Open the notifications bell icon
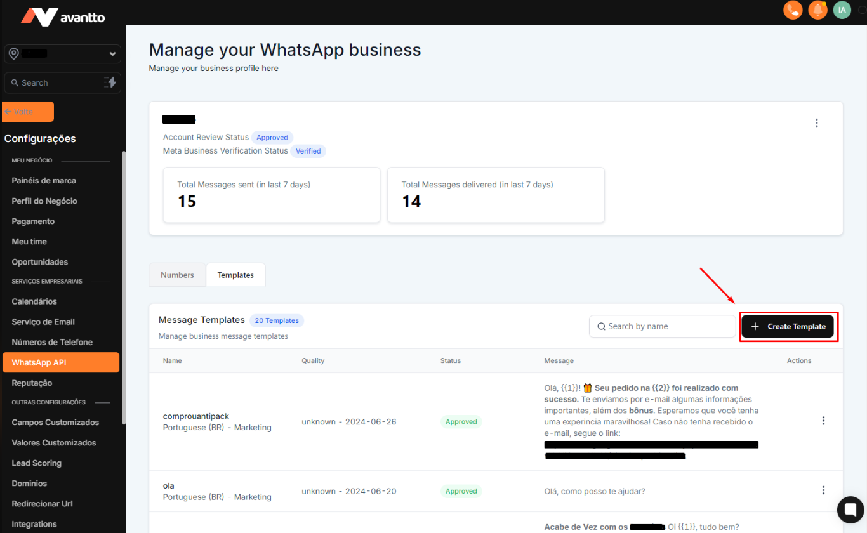Image resolution: width=867 pixels, height=533 pixels. tap(817, 10)
